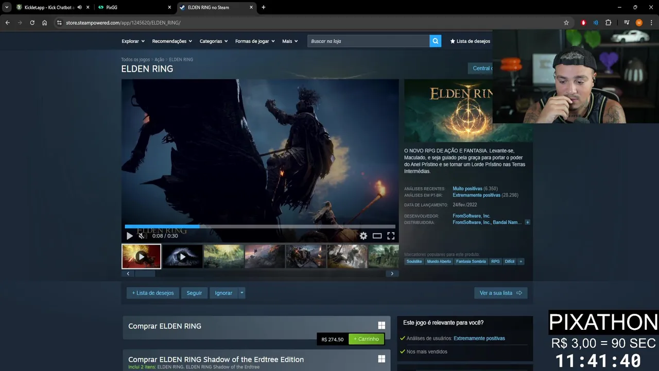Open Lista de desejos link
659x371 pixels.
click(x=470, y=41)
